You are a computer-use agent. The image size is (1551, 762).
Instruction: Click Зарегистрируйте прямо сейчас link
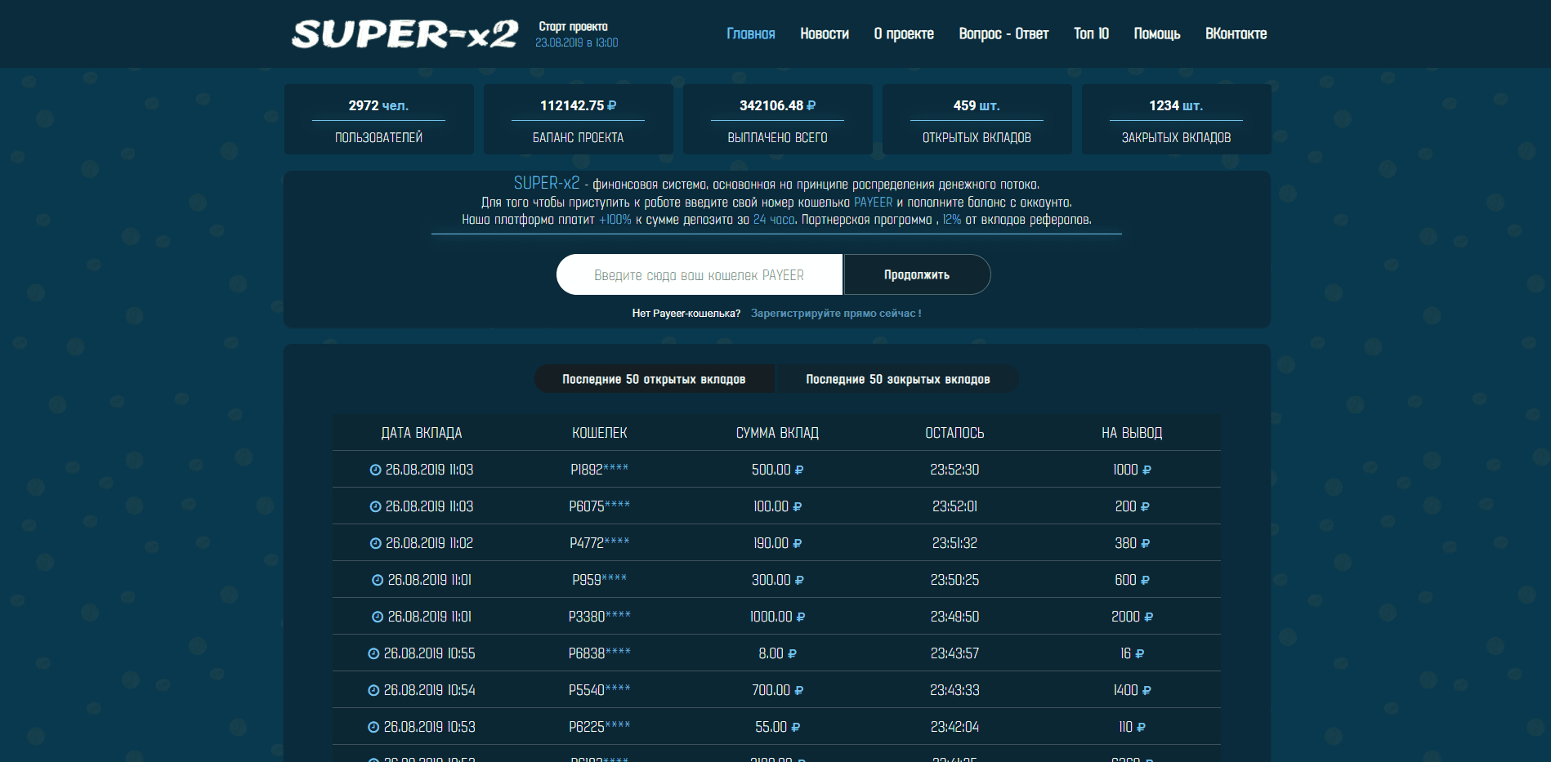pyautogui.click(x=835, y=314)
